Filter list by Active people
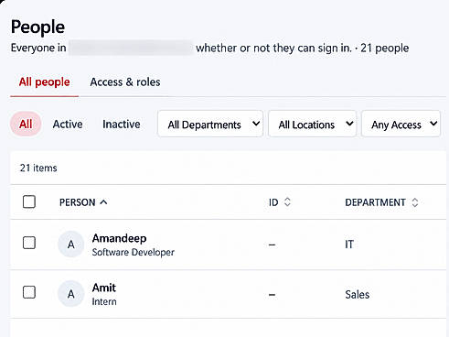449x337 pixels. [x=68, y=124]
